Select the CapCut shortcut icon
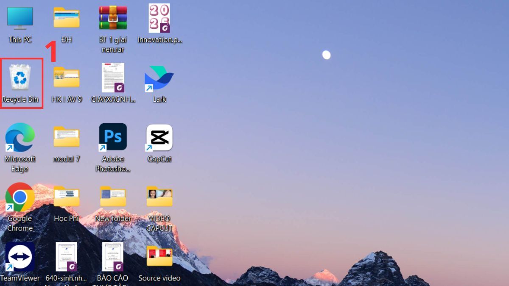 [x=159, y=137]
